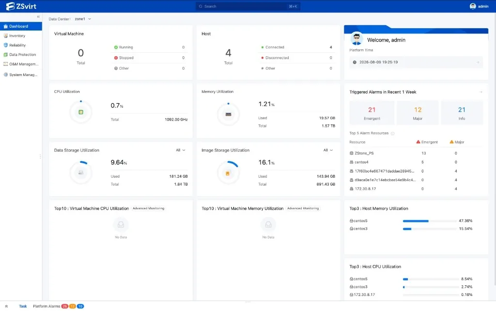Click the System Management gear icon

coord(5,75)
